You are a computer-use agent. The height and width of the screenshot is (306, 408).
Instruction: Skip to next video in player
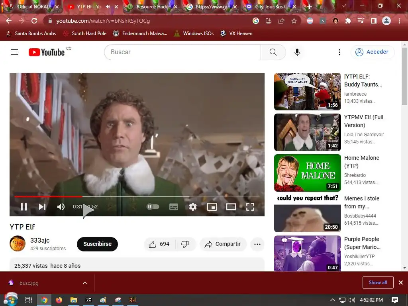[42, 207]
